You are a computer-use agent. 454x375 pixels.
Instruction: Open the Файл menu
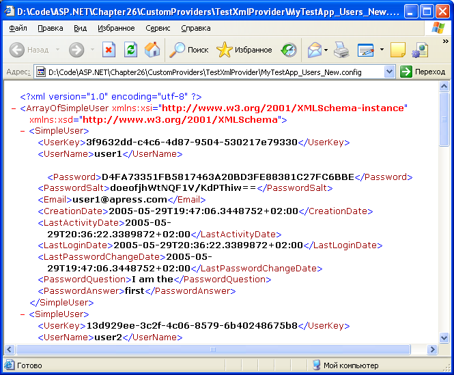click(18, 29)
